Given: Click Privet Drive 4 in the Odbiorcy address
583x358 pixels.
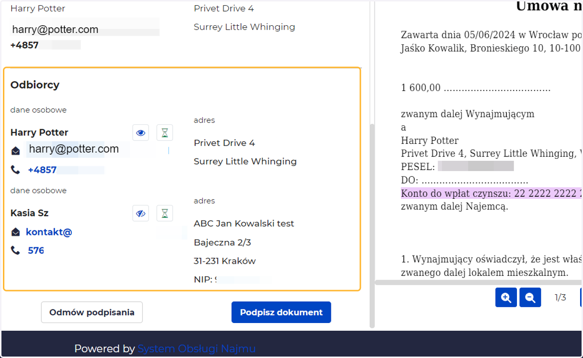Looking at the screenshot, I should pos(224,143).
